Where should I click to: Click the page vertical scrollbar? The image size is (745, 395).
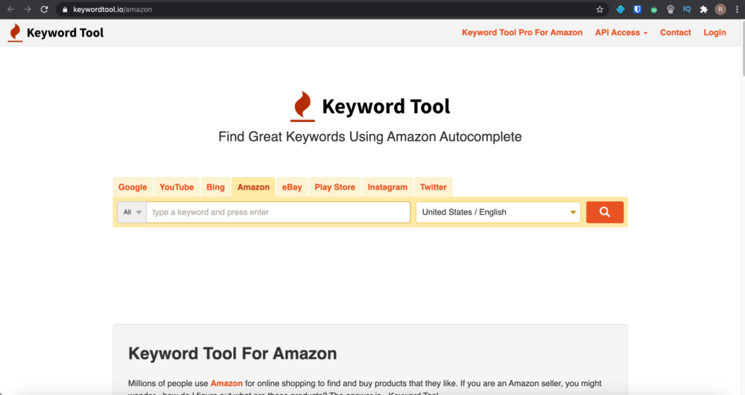coord(742,48)
